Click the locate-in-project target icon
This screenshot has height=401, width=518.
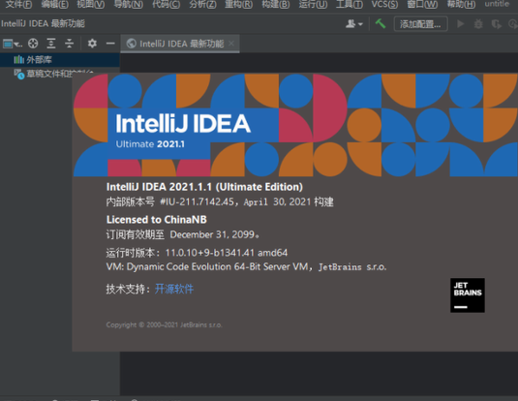(x=33, y=44)
